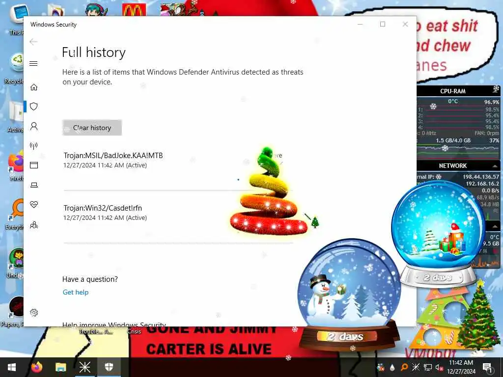503x377 pixels.
Task: Open Family options people icon
Action: pos(34,225)
